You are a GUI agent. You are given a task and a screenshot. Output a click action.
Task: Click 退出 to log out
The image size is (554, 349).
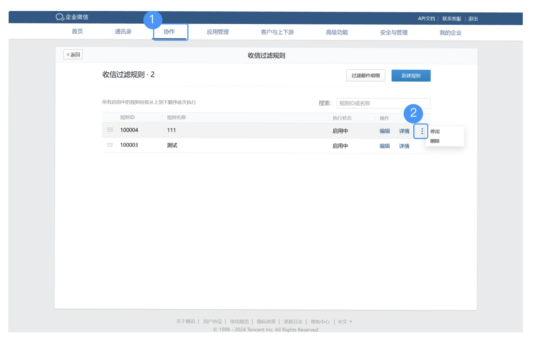point(473,19)
